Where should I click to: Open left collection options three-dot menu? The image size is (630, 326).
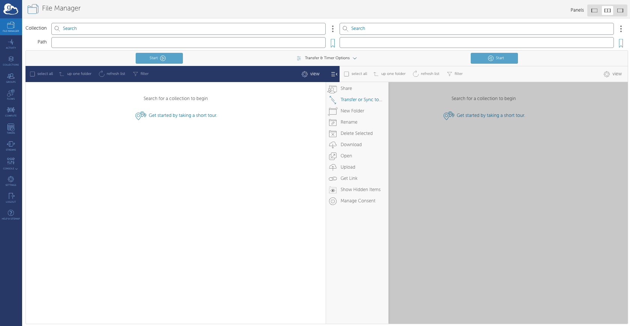(x=332, y=29)
